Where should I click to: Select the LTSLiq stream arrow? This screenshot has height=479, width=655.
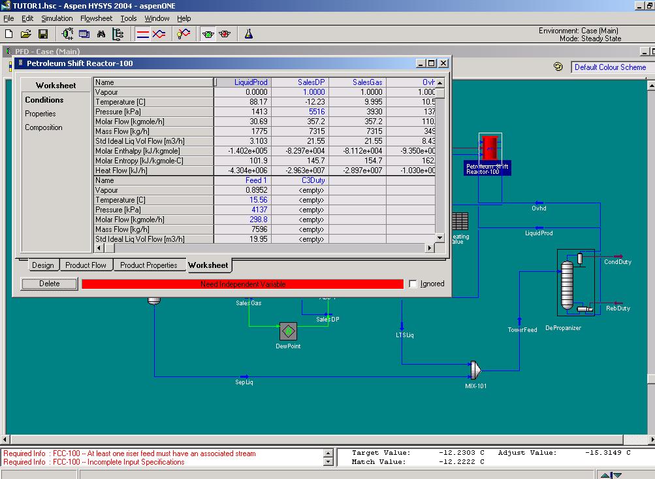(x=402, y=325)
